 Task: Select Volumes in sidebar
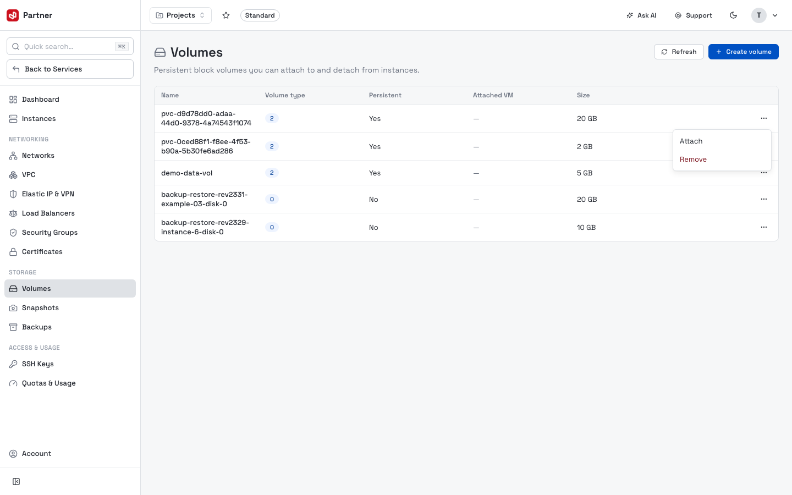70,289
